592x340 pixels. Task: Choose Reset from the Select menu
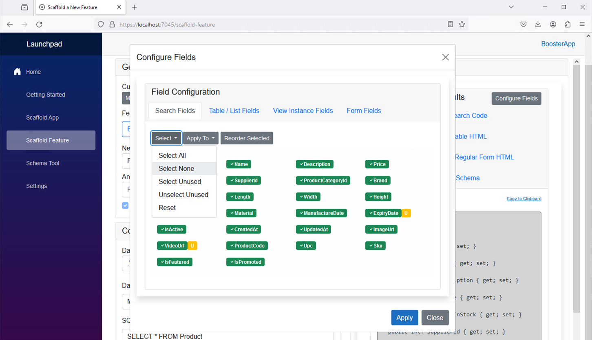184,208
